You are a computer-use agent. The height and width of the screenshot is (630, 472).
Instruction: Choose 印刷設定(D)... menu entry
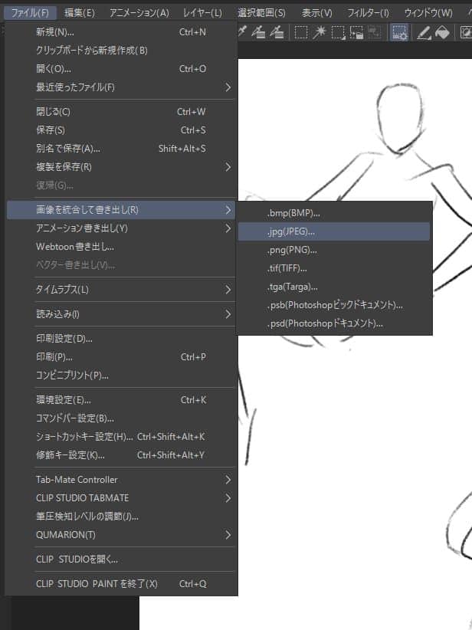[x=121, y=339]
